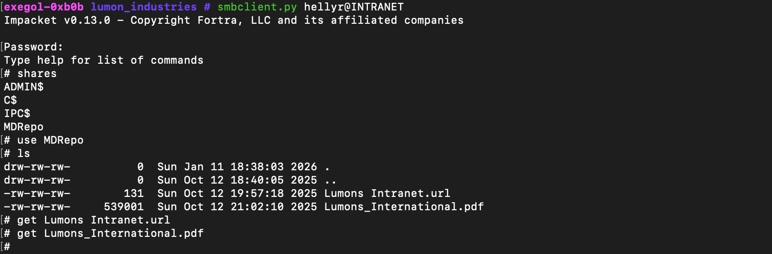Click the 'use MDRepo' command line
Screen dimensions: 772x254
click(x=50, y=140)
